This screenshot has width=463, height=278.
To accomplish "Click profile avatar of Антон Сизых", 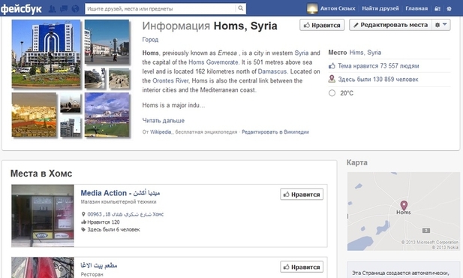I will tap(312, 8).
